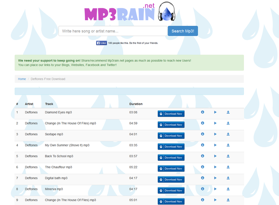Click the MP3Rain.net logo
Viewport: 279px width, 205px height.
[130, 12]
